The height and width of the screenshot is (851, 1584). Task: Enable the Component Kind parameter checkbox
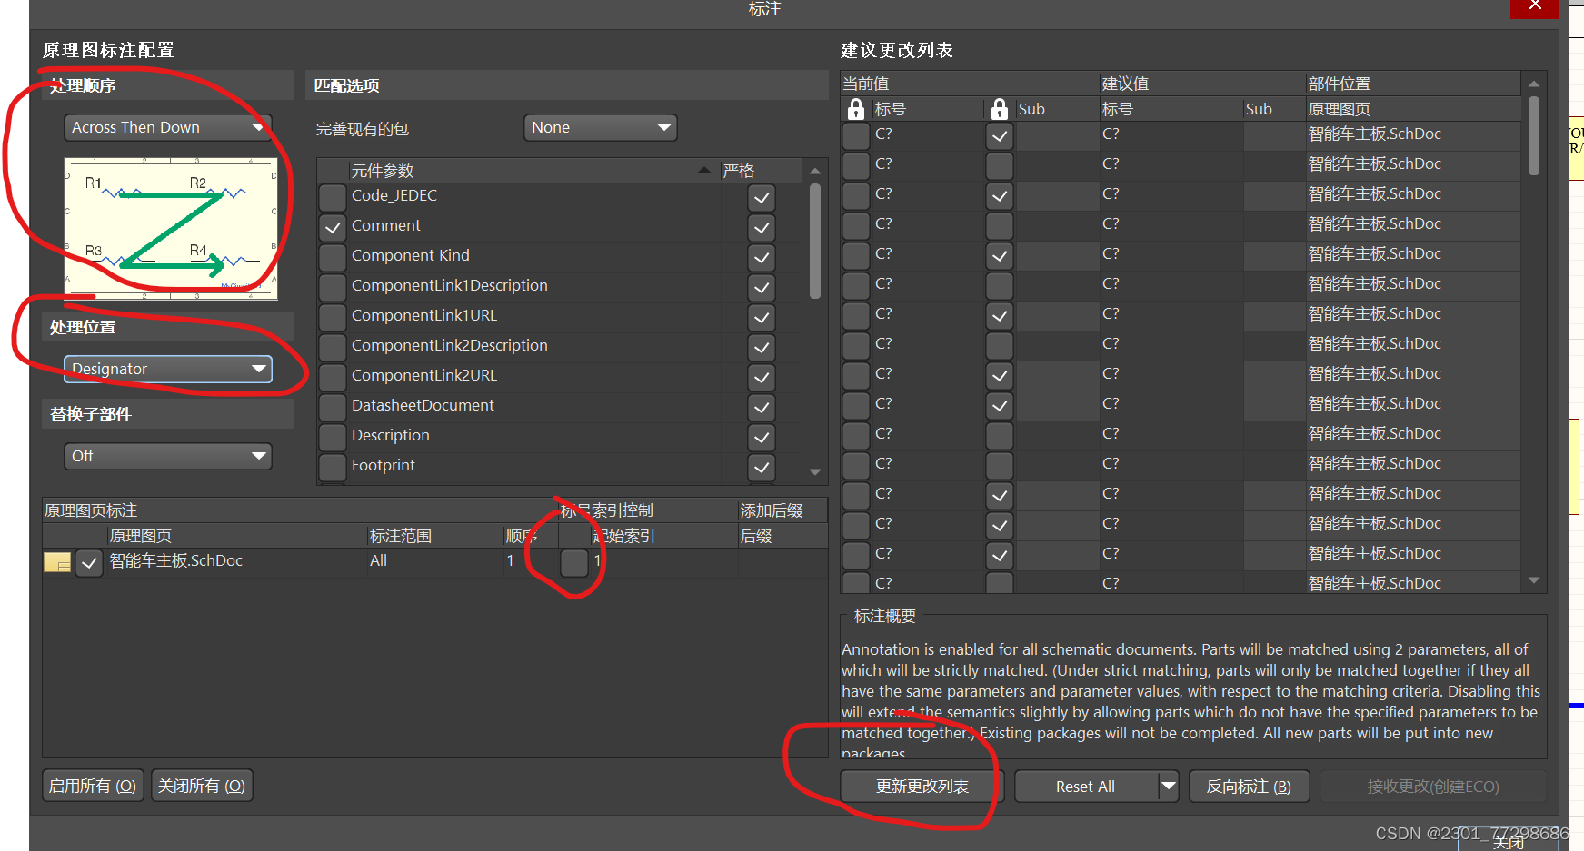click(333, 256)
